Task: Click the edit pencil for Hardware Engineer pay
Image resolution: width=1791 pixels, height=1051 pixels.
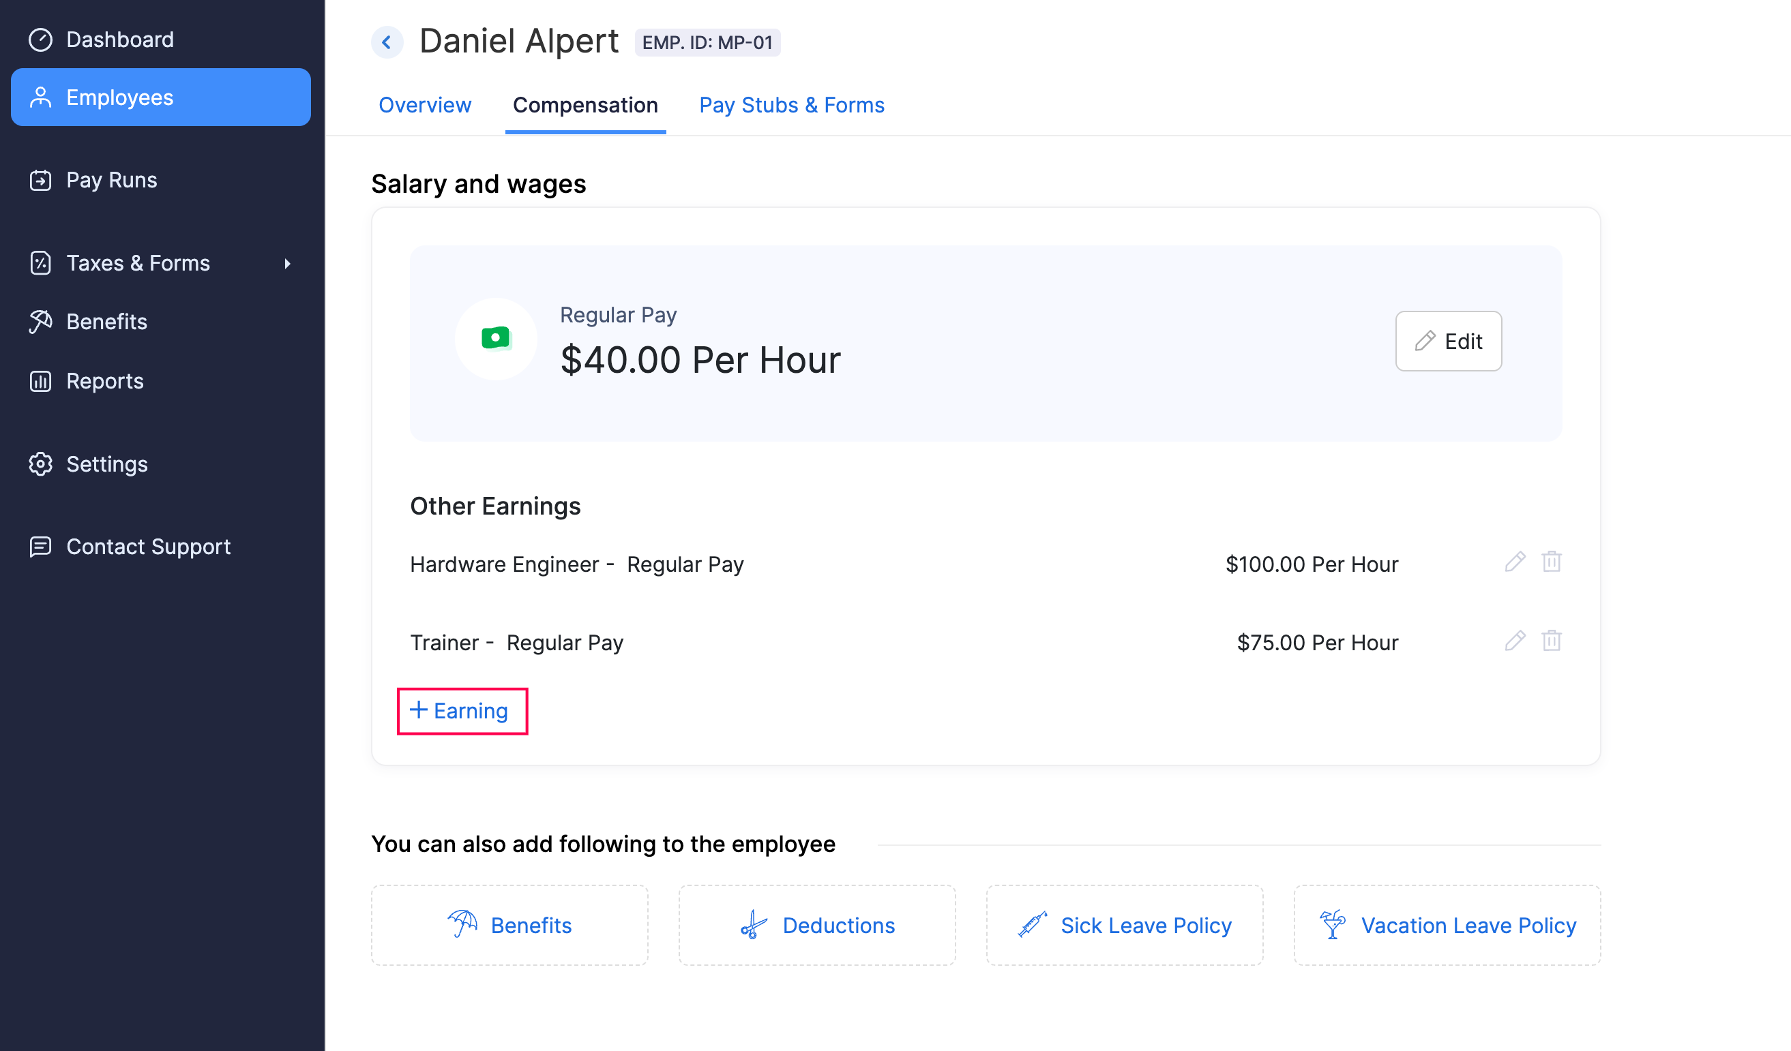Action: (x=1515, y=562)
